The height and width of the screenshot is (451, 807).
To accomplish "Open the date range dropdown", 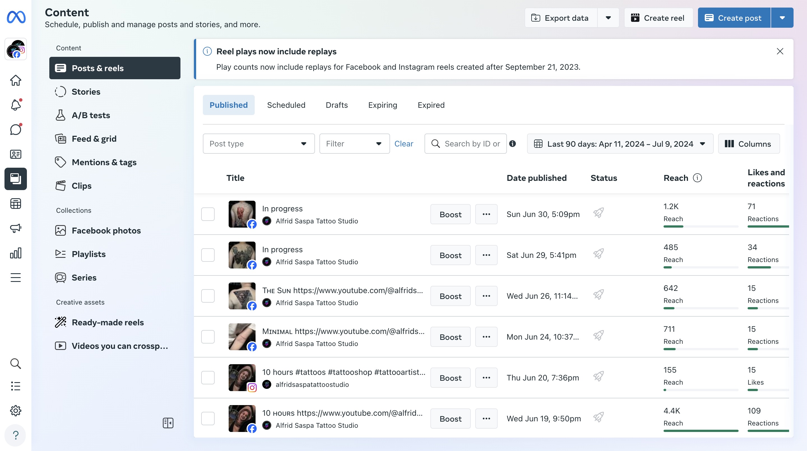I will tap(620, 144).
